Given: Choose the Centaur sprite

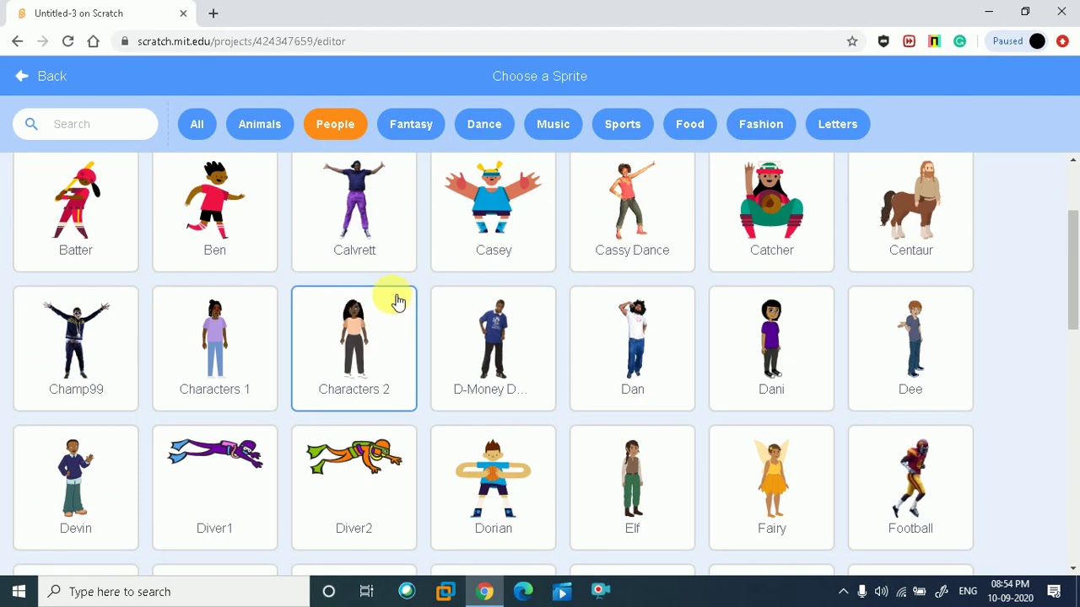Looking at the screenshot, I should pos(910,211).
